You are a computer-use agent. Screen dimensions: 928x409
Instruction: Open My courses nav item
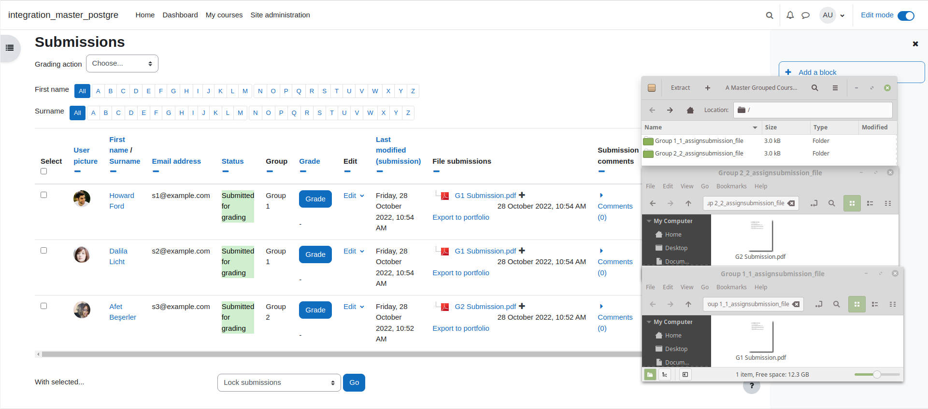point(224,15)
